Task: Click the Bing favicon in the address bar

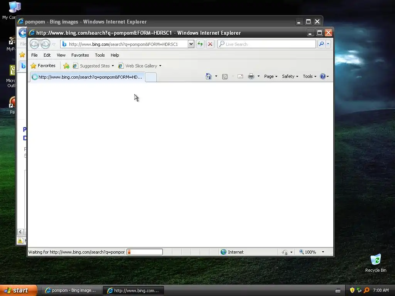Action: point(64,44)
